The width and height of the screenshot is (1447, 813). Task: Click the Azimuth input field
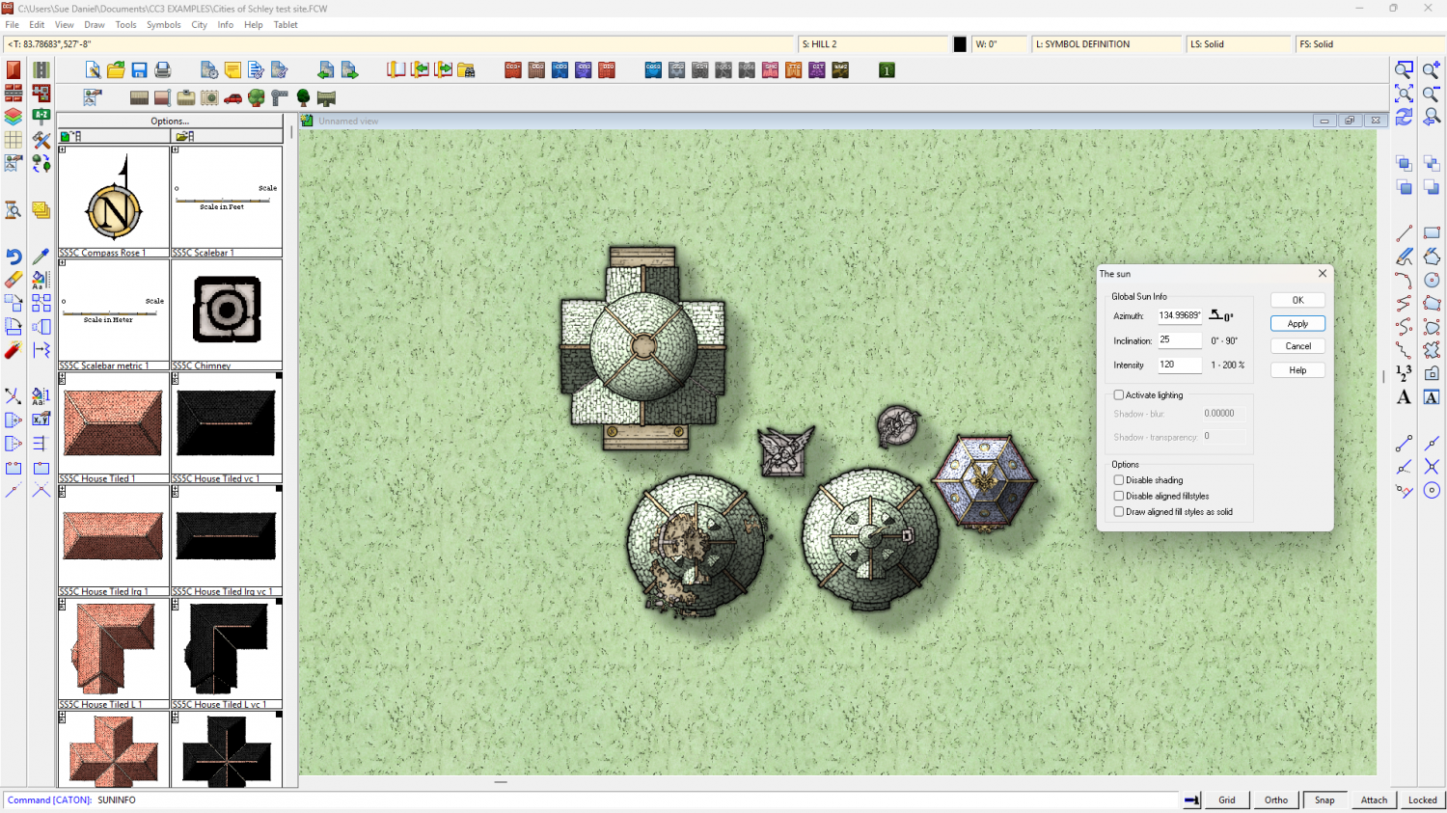click(x=1179, y=315)
